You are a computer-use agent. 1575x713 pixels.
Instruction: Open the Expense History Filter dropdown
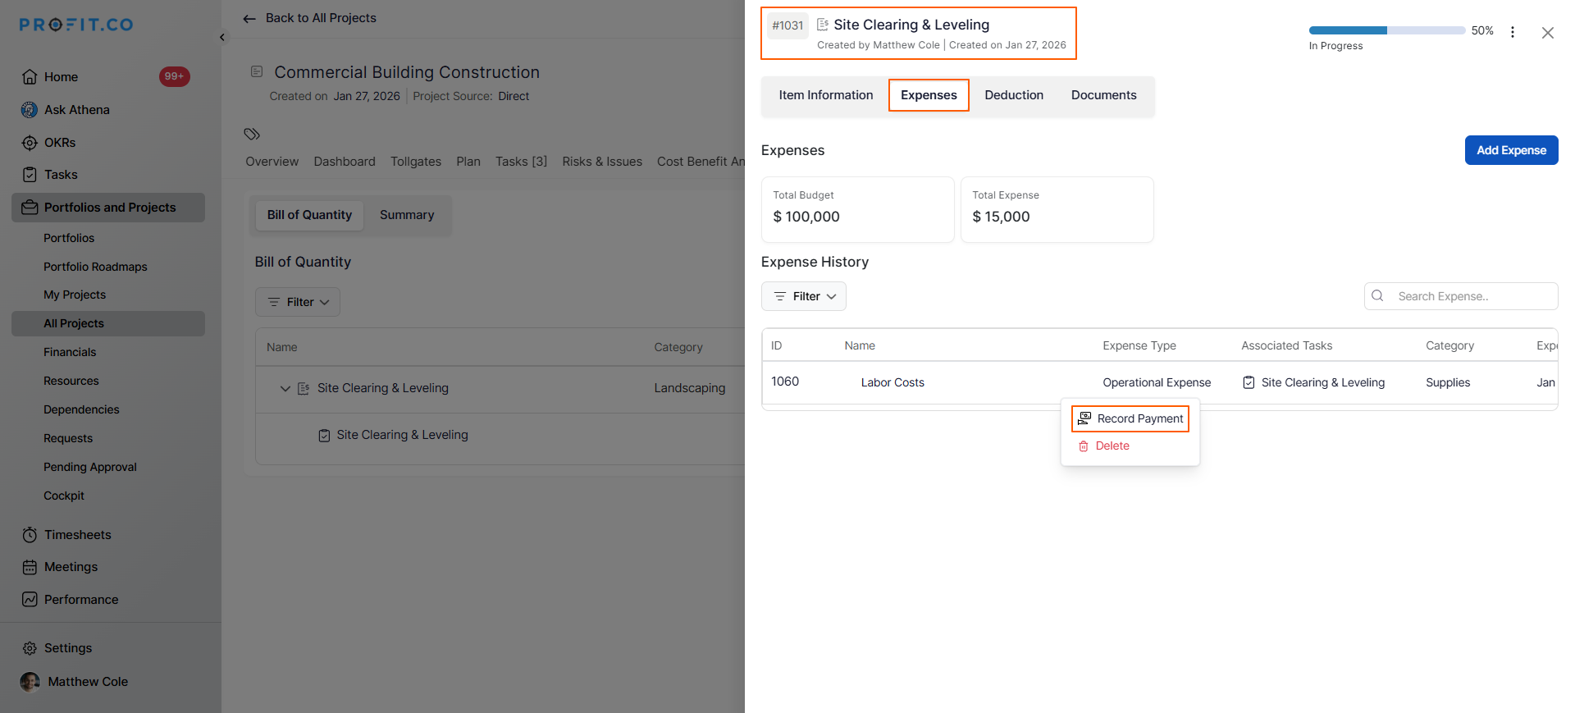[804, 296]
